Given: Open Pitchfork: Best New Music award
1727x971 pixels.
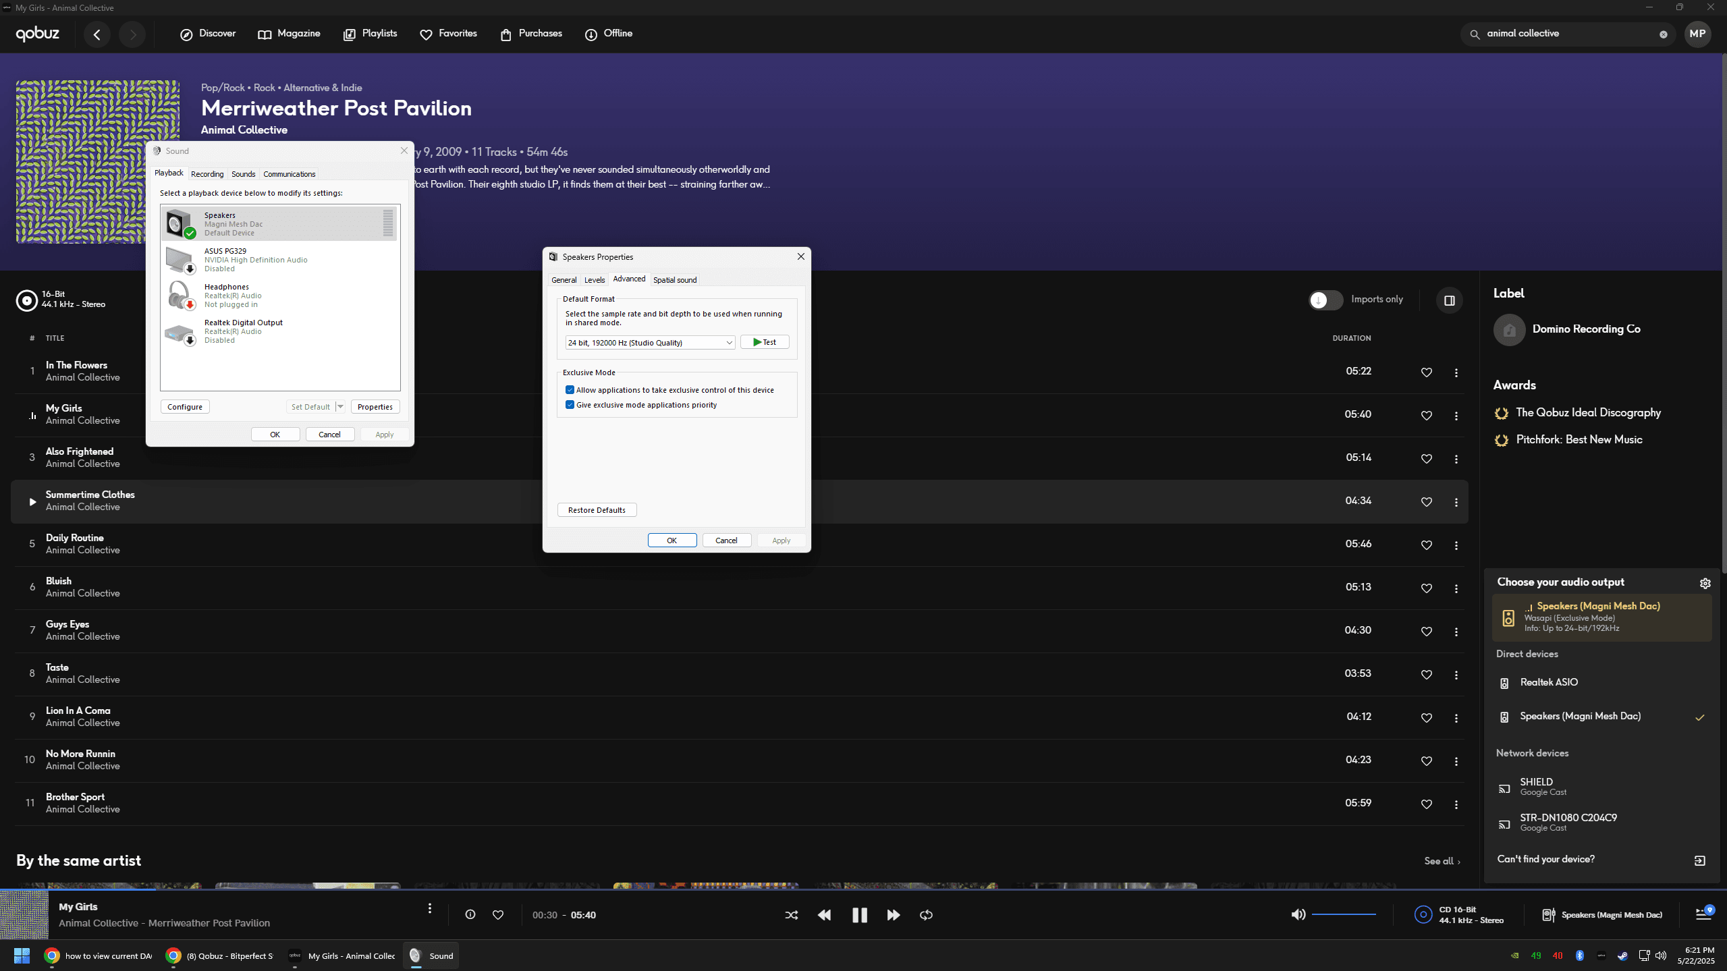Looking at the screenshot, I should (x=1579, y=440).
